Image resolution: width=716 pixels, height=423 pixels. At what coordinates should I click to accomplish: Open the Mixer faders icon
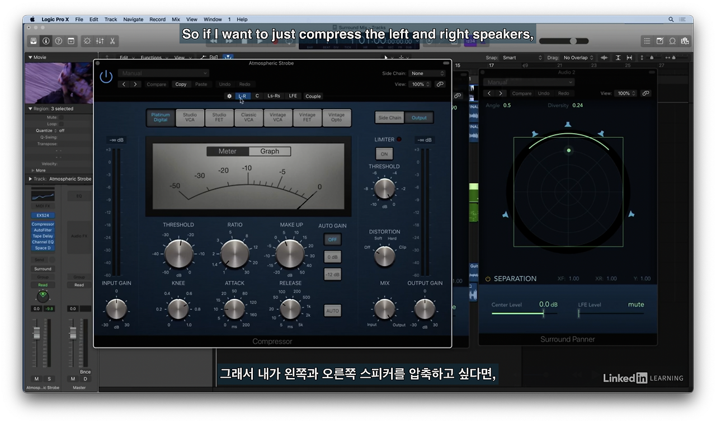click(x=100, y=41)
